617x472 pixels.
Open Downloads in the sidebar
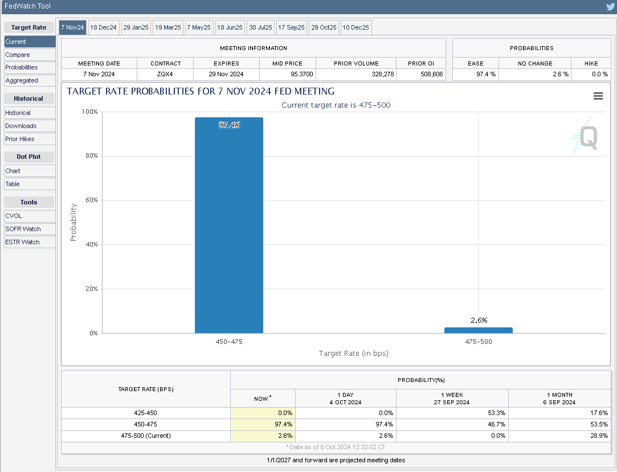(x=30, y=126)
